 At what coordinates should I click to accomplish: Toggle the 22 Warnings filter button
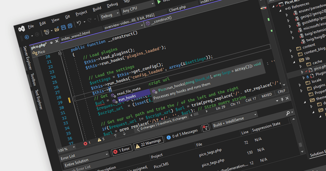(149, 143)
